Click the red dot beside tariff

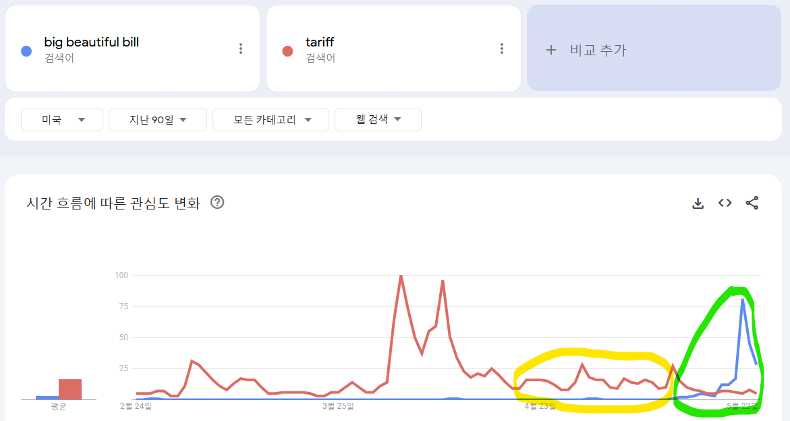point(287,51)
